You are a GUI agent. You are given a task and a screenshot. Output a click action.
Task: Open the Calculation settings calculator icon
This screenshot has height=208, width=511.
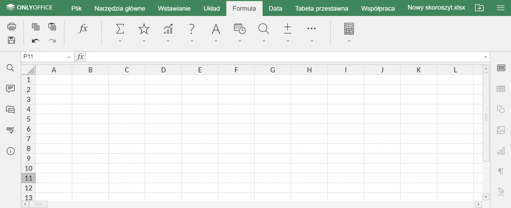coord(349,29)
